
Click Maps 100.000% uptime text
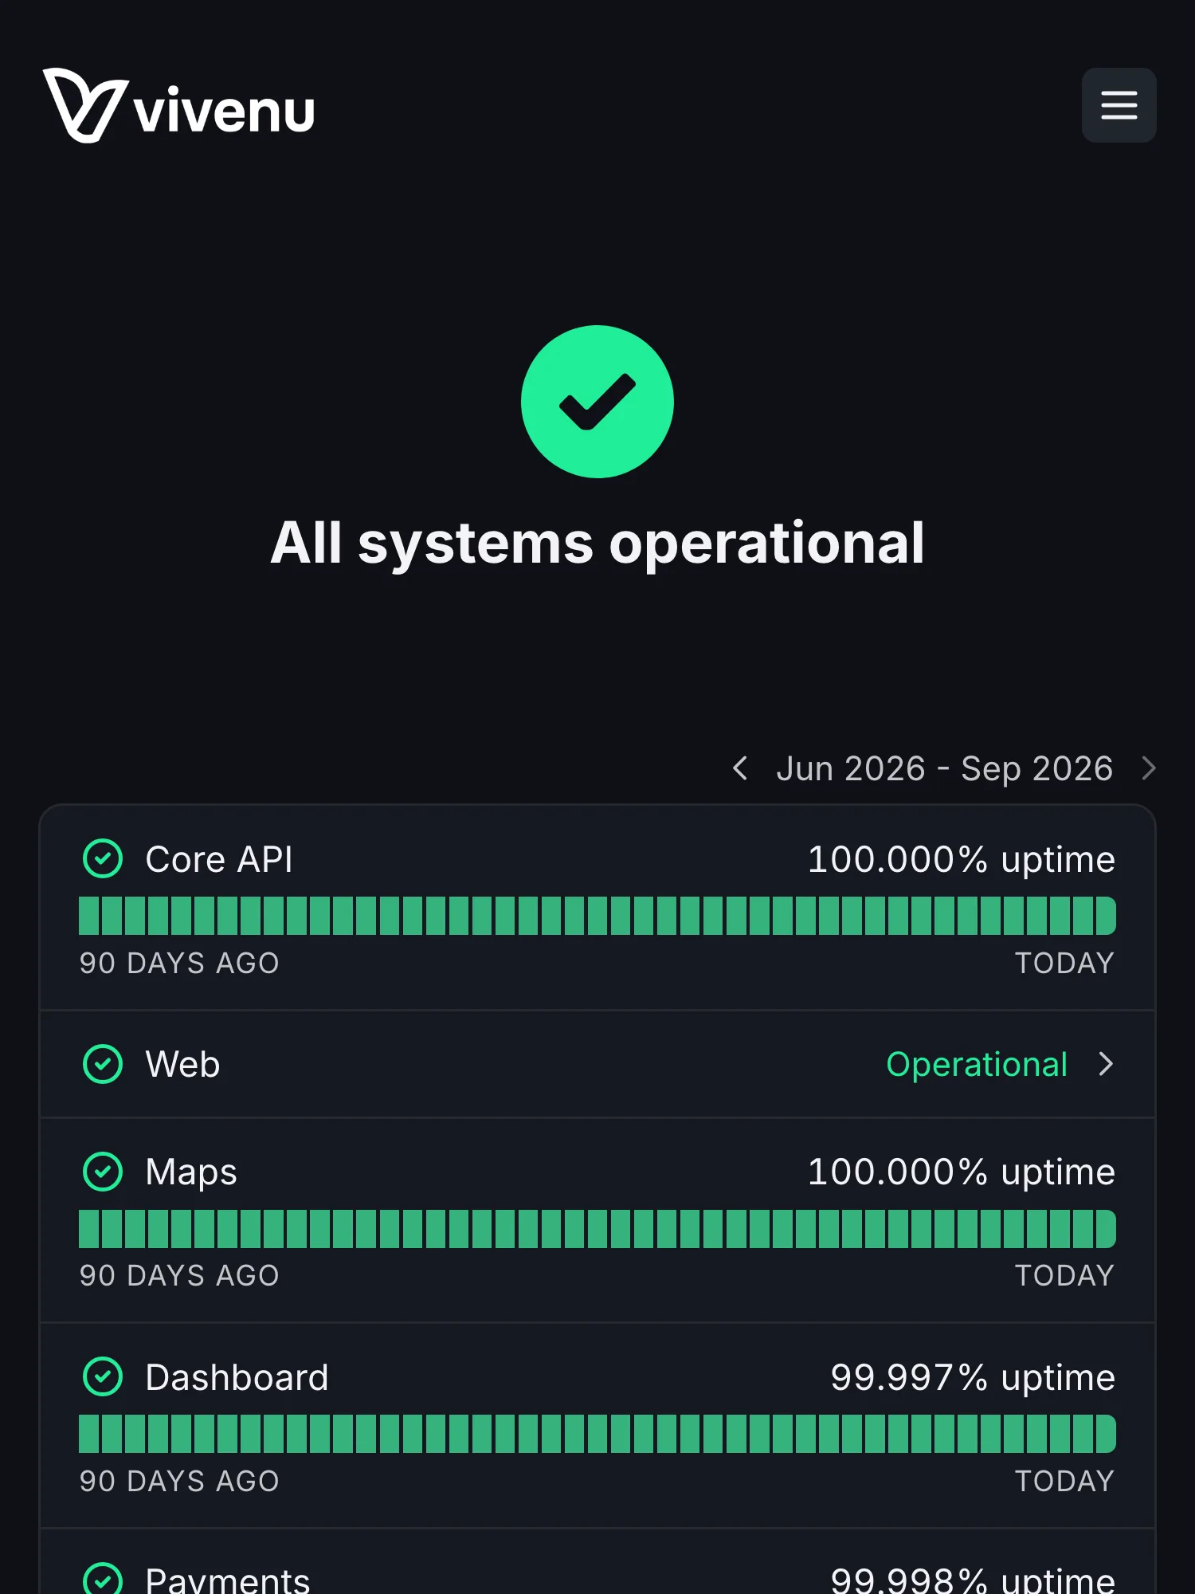pos(962,1172)
